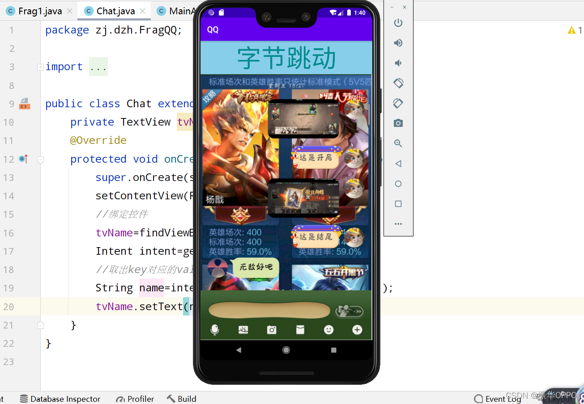Tap the send button beside the message field

349,311
